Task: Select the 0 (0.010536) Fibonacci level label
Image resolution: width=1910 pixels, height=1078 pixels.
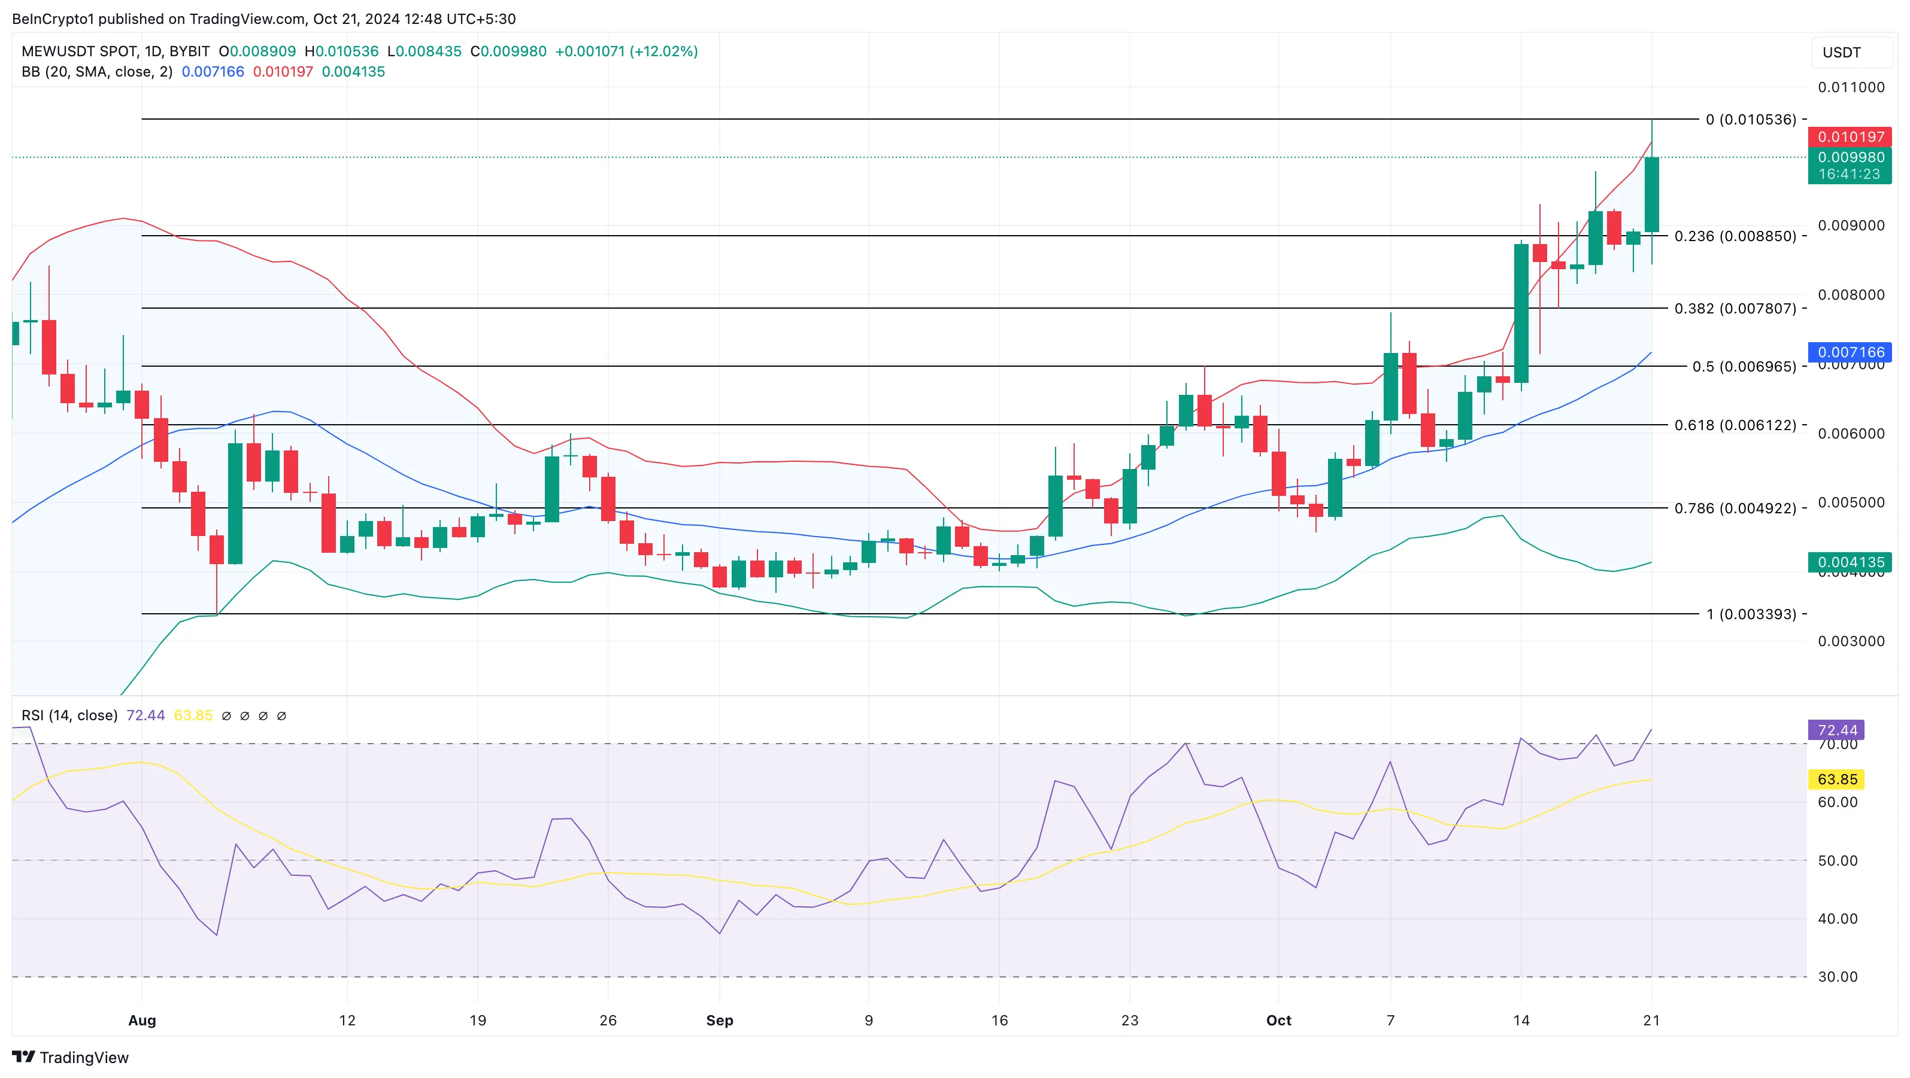Action: tap(1751, 119)
